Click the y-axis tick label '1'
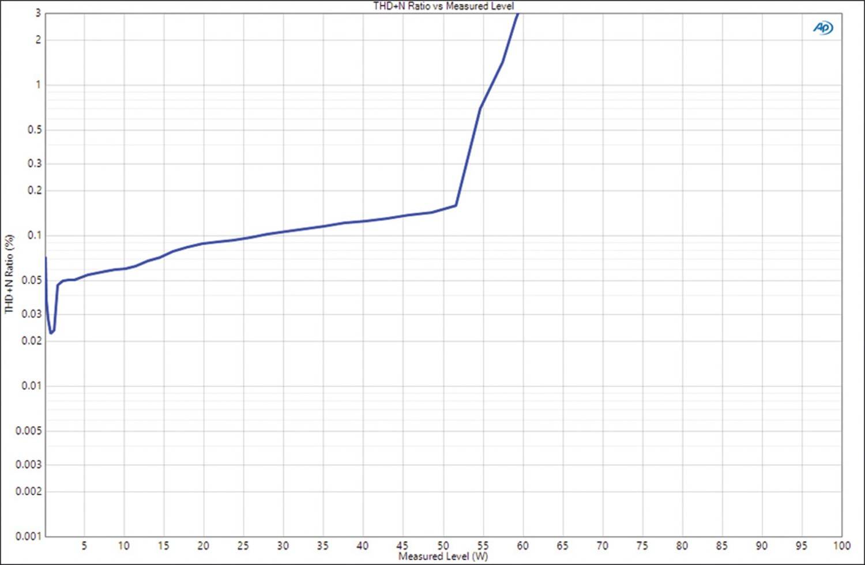This screenshot has height=565, width=865. pyautogui.click(x=39, y=85)
